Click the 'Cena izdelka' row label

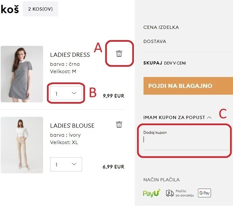161,27
